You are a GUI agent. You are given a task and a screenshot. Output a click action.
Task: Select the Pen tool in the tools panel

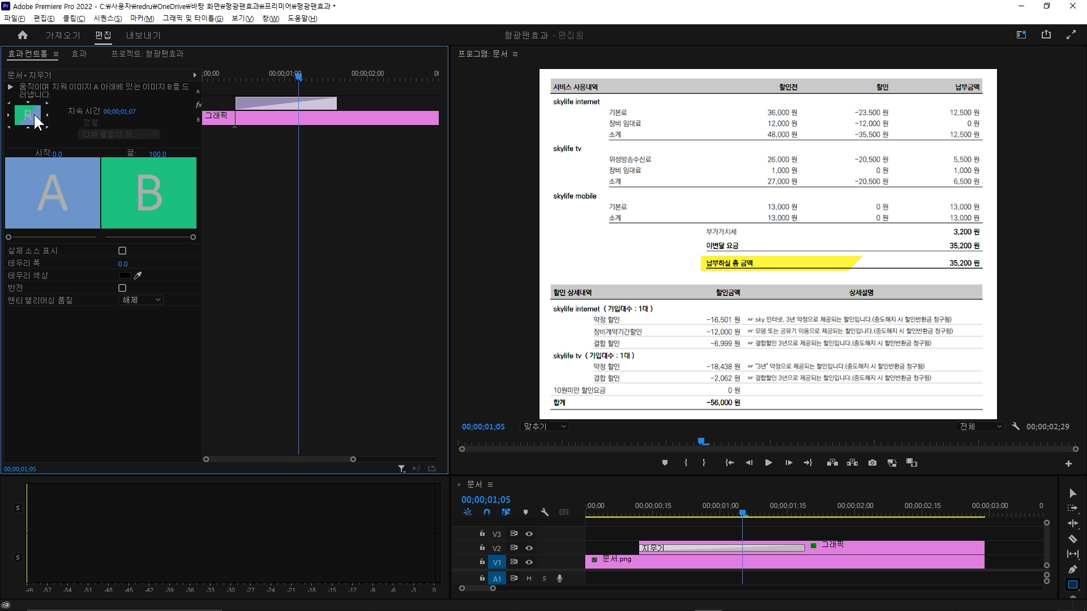pos(1072,569)
